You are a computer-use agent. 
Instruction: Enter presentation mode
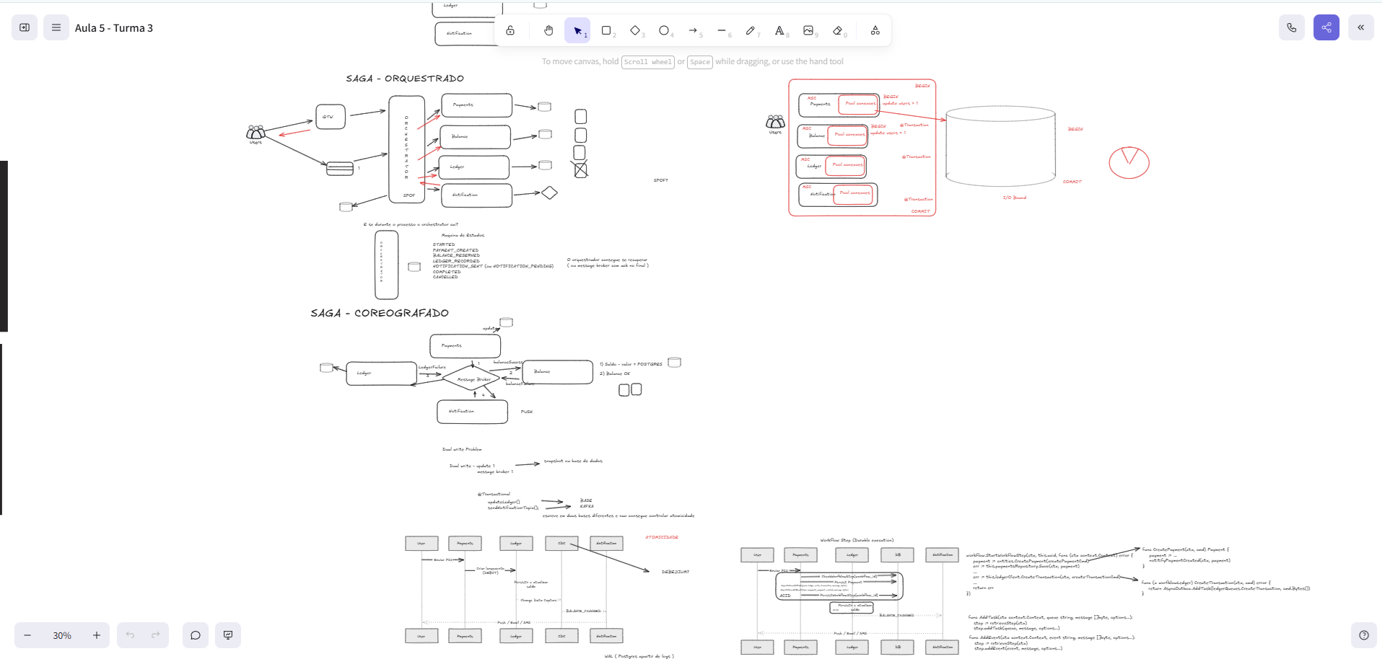point(228,635)
